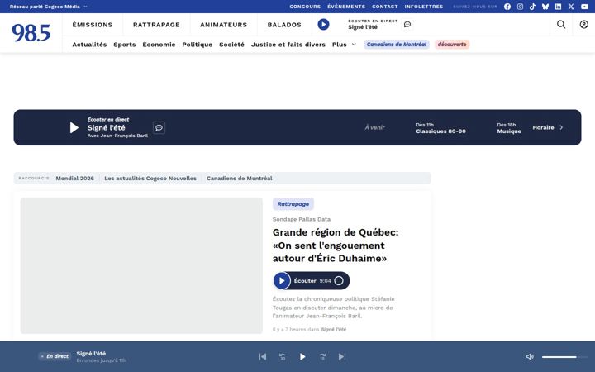The image size is (595, 372).
Task: Click the Rattrapage badge on article
Action: [x=293, y=204]
